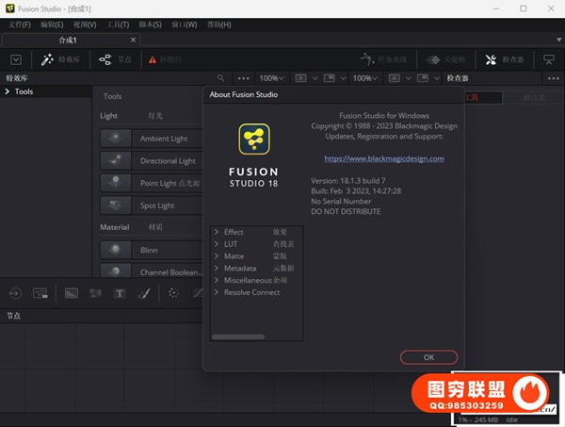The height and width of the screenshot is (427, 565).
Task: Select the Text tool icon
Action: 120,293
